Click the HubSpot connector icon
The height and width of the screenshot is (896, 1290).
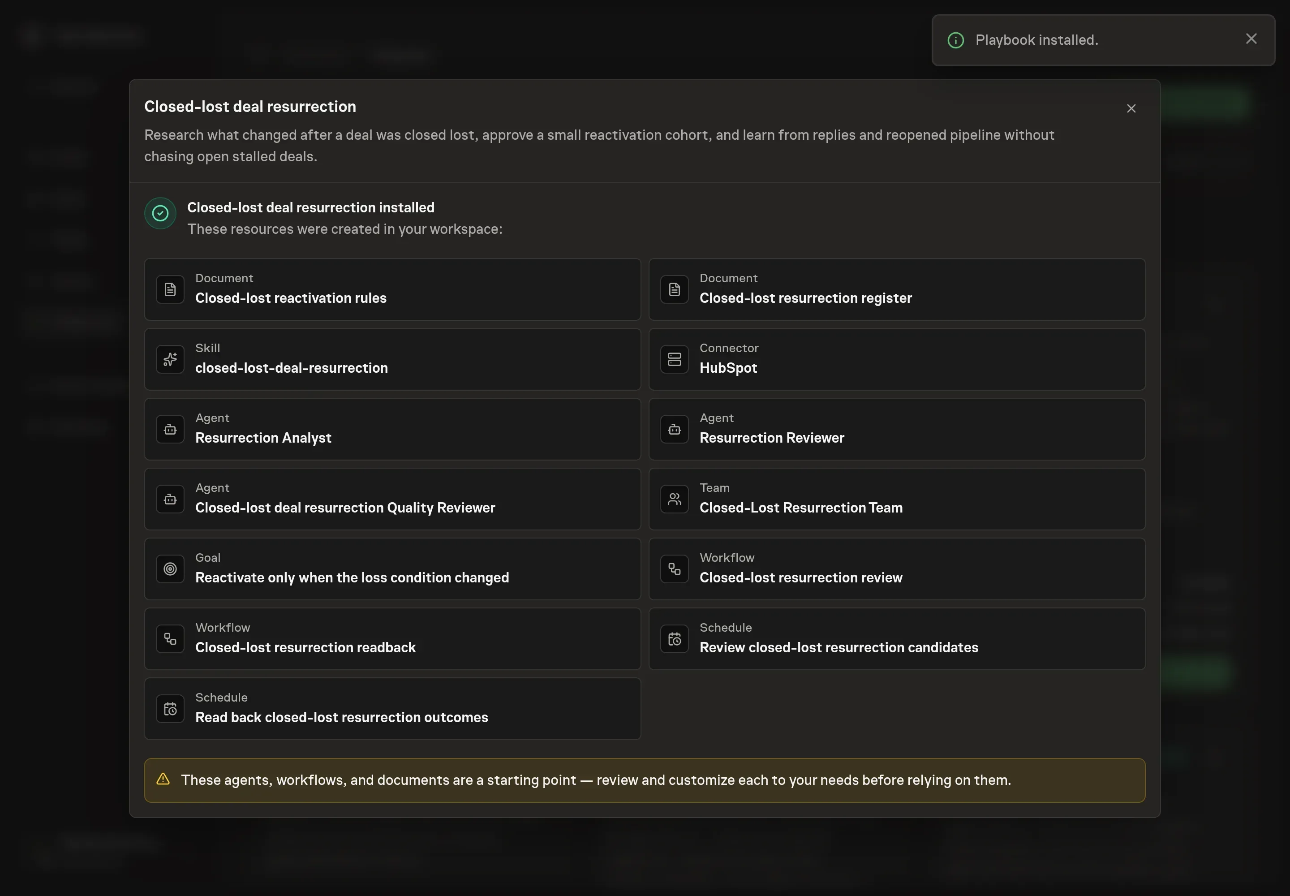[674, 359]
